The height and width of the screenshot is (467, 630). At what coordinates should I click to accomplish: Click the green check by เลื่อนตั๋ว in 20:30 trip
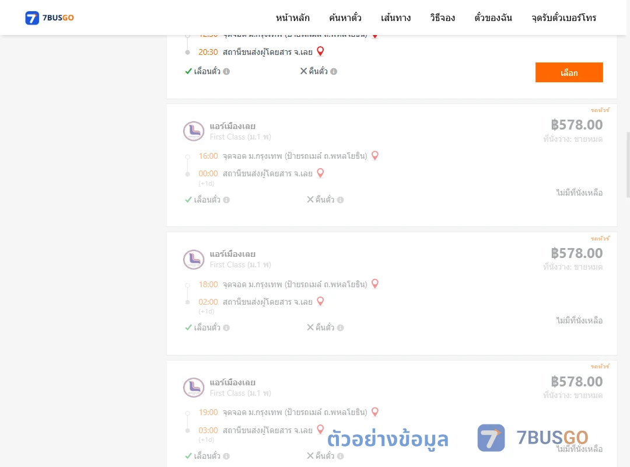(188, 71)
